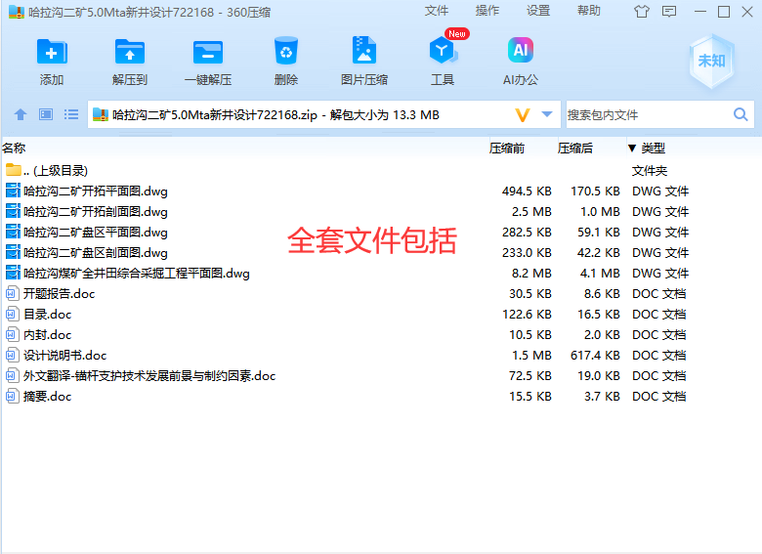Click the 42.2 KB compressed size cell

coord(599,253)
